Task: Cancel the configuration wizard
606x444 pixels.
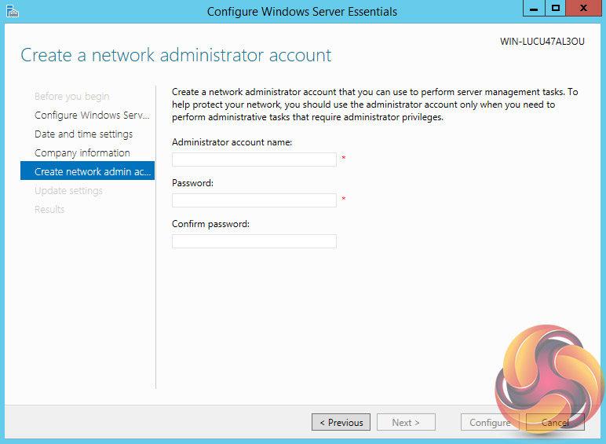Action: click(x=555, y=423)
